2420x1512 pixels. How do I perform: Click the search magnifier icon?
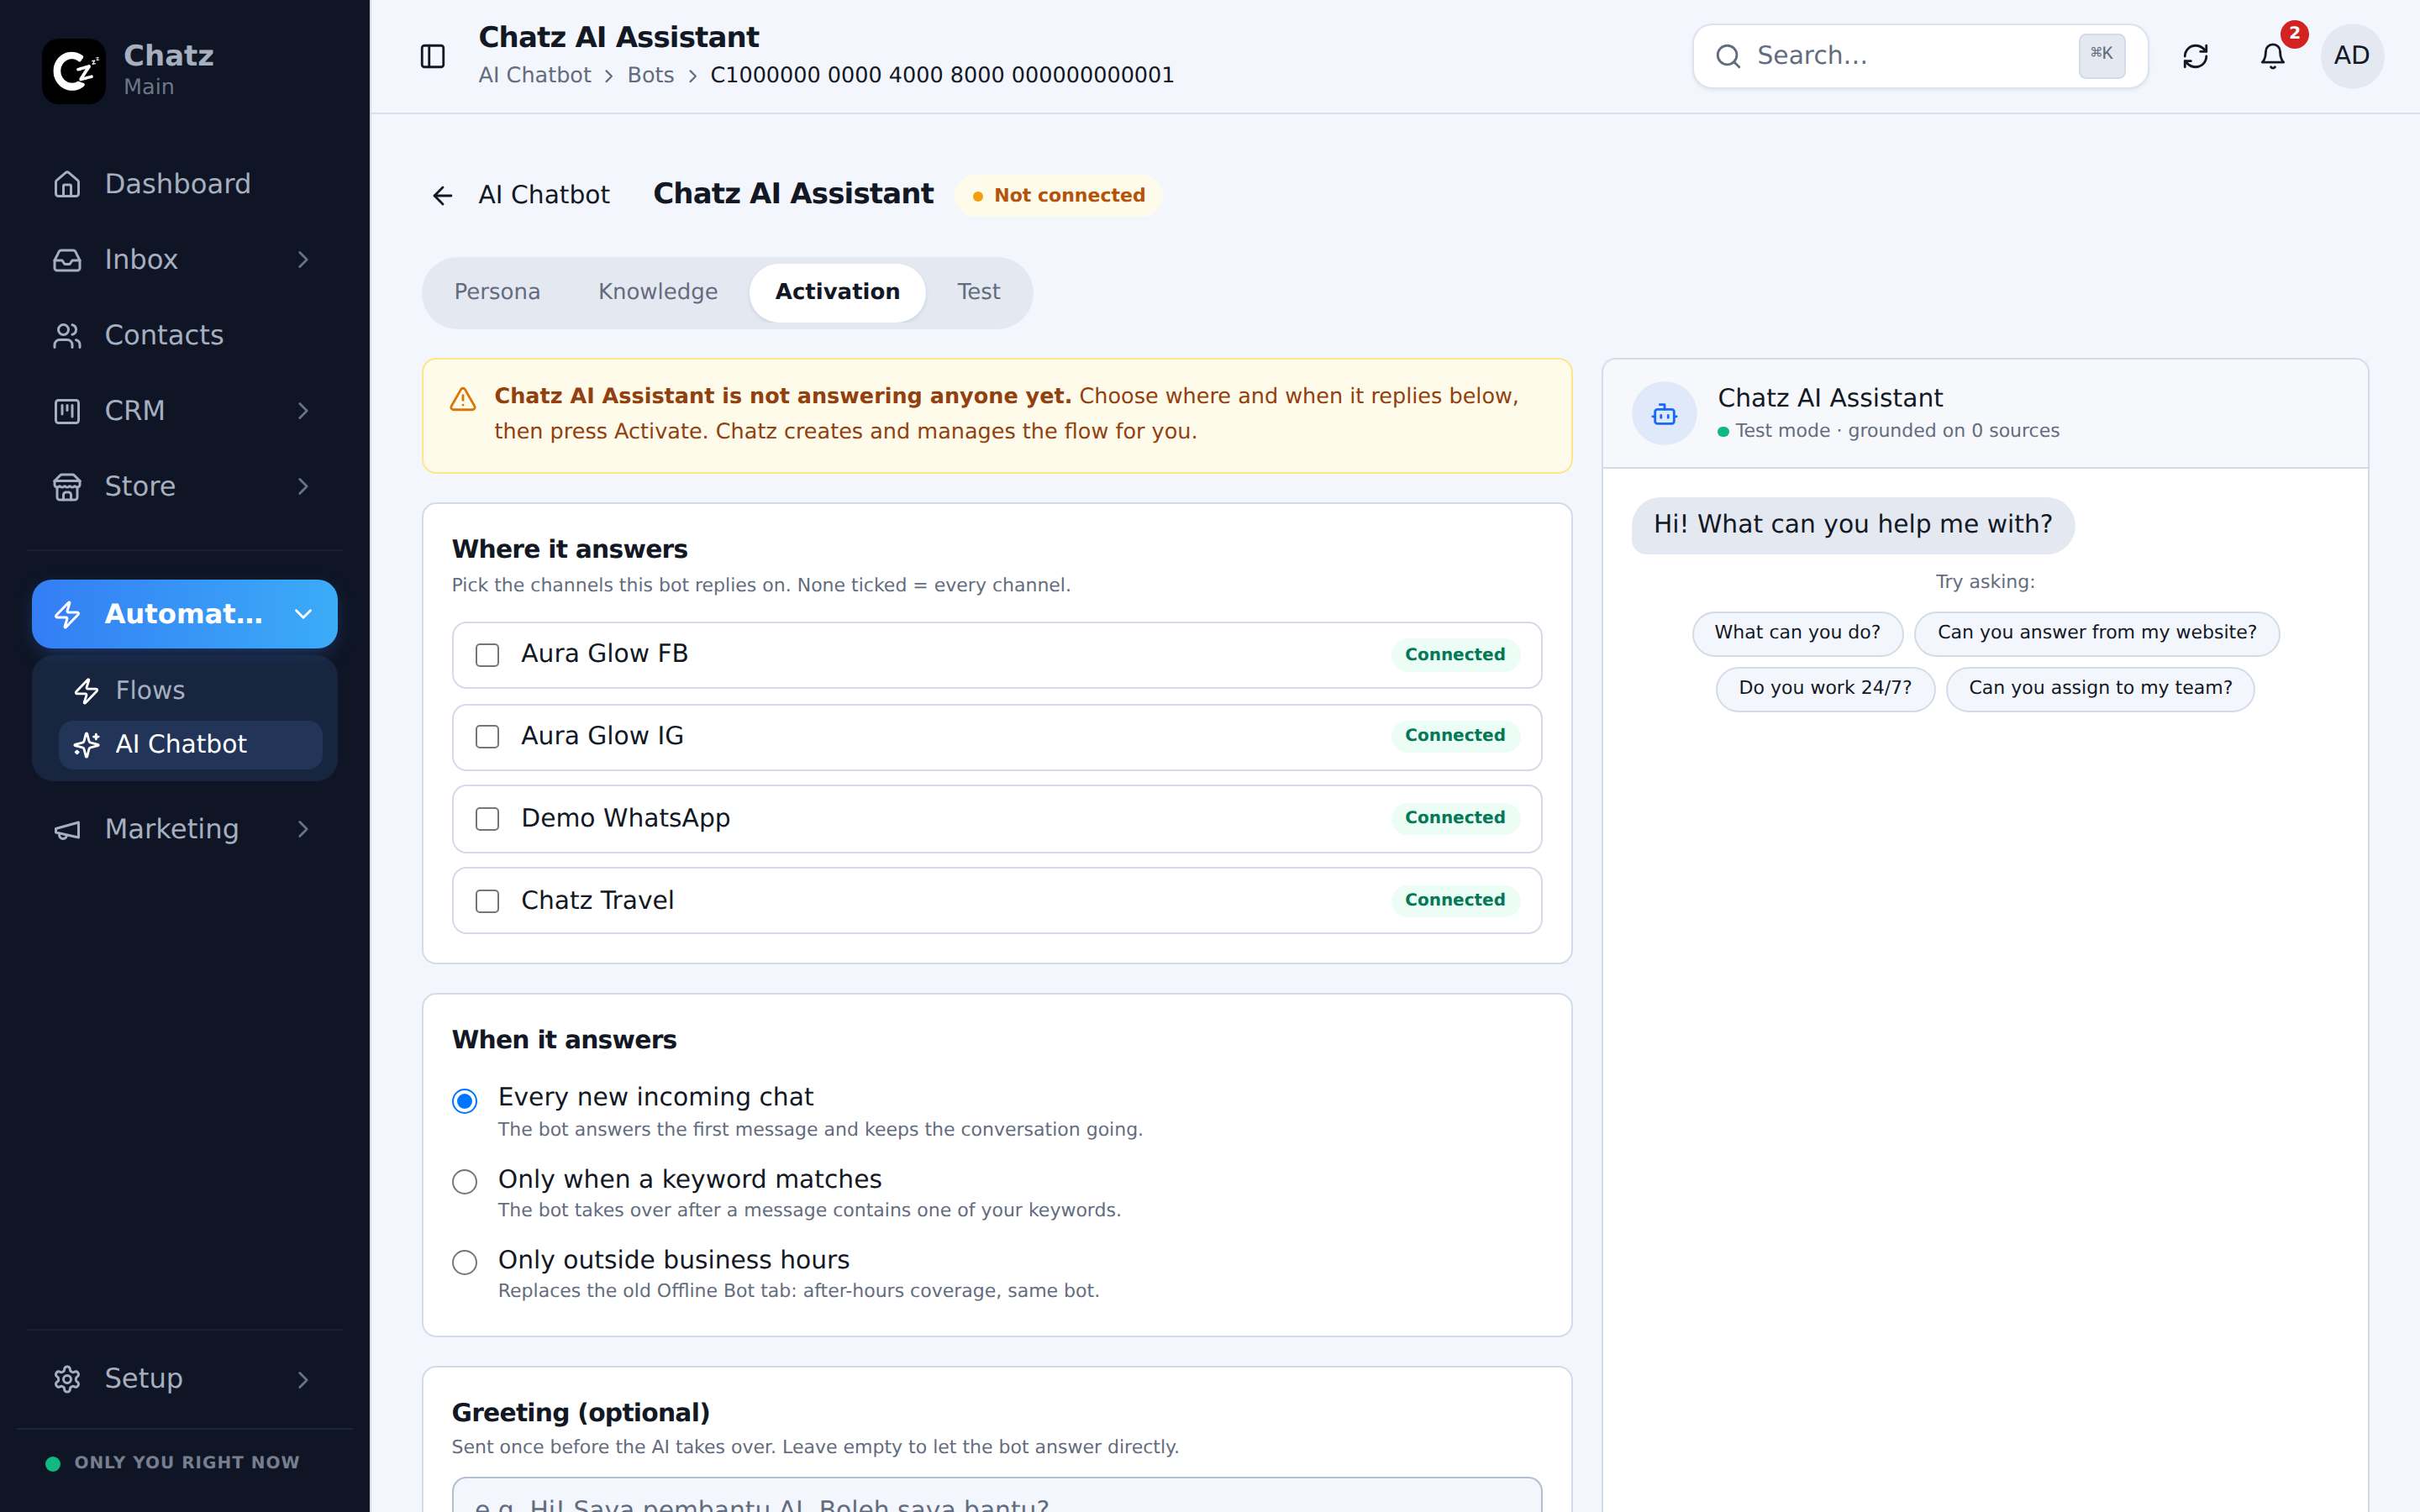point(1728,56)
